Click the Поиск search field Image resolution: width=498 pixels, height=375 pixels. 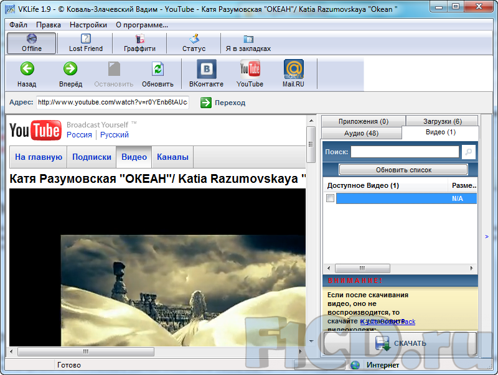pos(405,152)
